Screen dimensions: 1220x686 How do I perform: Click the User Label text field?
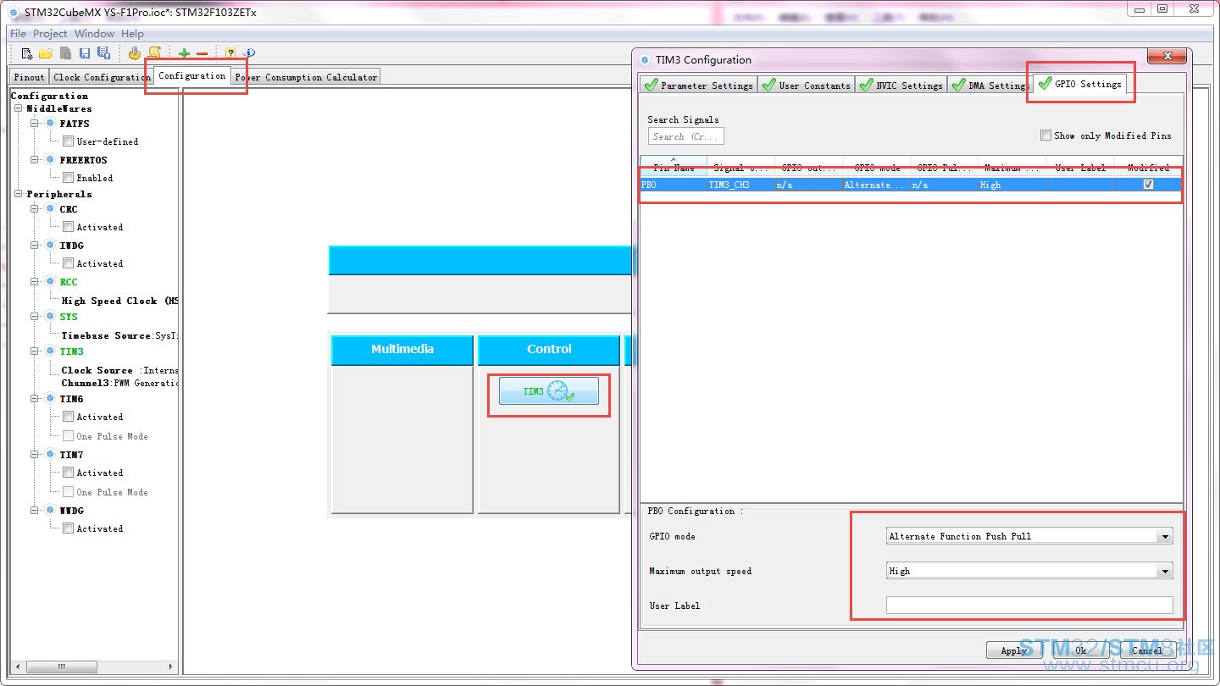[1029, 606]
